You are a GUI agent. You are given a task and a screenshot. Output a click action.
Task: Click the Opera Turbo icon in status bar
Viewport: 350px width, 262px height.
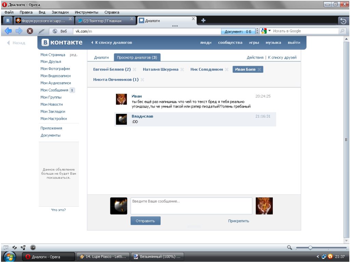tap(33, 248)
